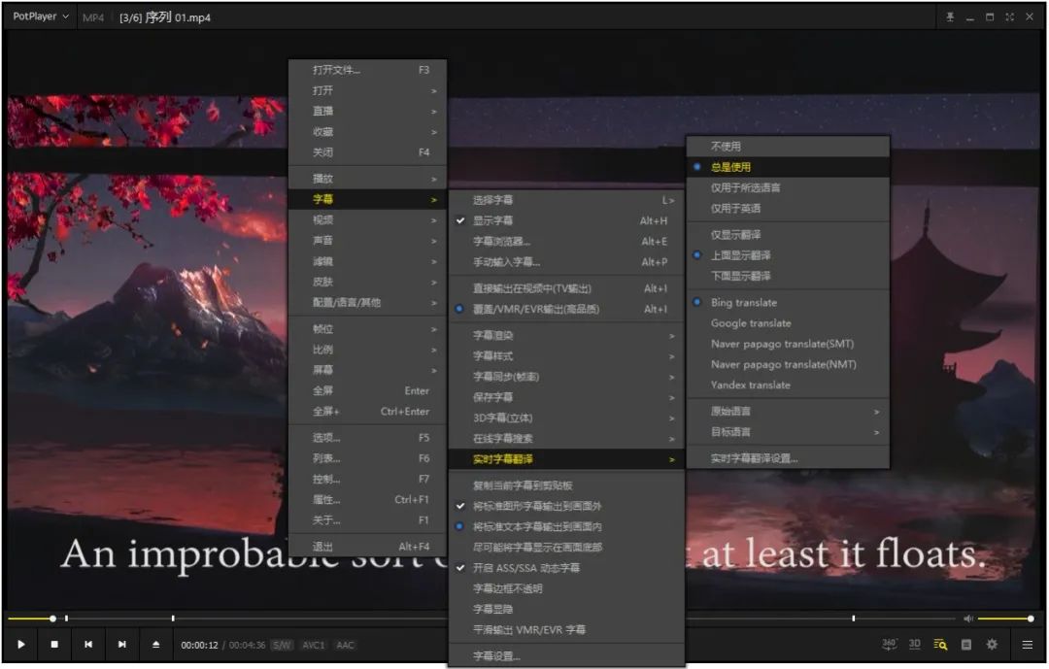Open 实时字幕翻译设置... dialog
This screenshot has height=669, width=1049.
point(788,458)
